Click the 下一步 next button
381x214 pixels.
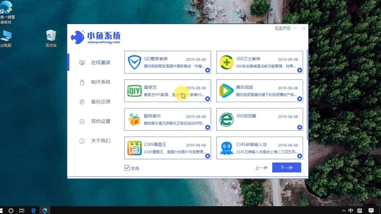[x=286, y=168]
